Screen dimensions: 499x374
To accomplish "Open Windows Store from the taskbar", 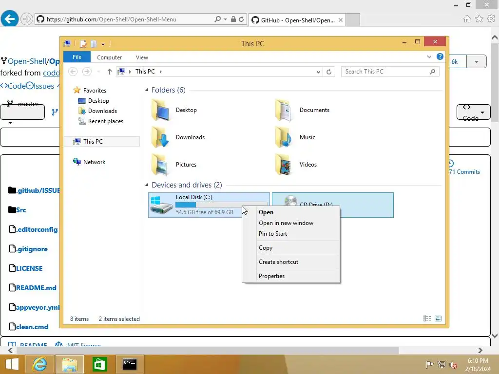I will point(99,364).
